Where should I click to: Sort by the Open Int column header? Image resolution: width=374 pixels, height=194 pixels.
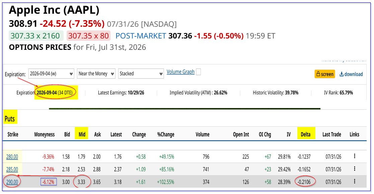coord(241,134)
